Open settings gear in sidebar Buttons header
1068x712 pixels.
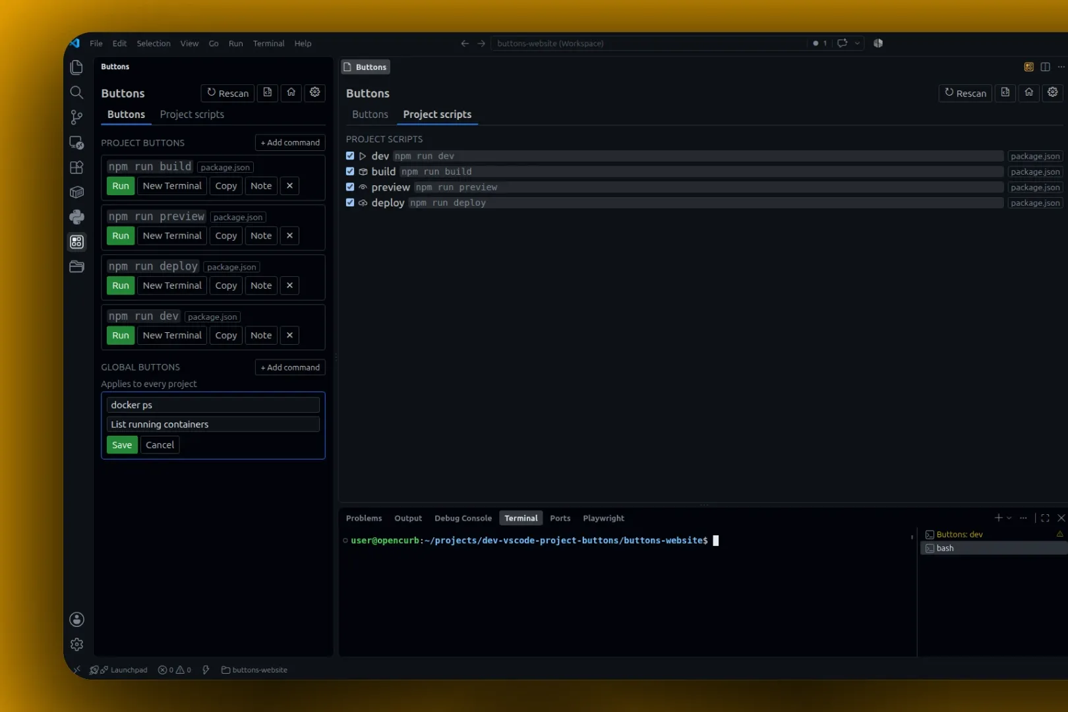tap(315, 93)
